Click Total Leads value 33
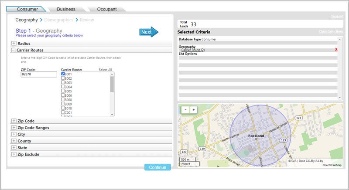This screenshot has height=190, width=349. click(193, 24)
